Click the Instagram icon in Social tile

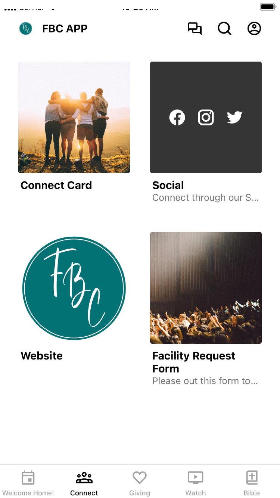click(x=206, y=118)
